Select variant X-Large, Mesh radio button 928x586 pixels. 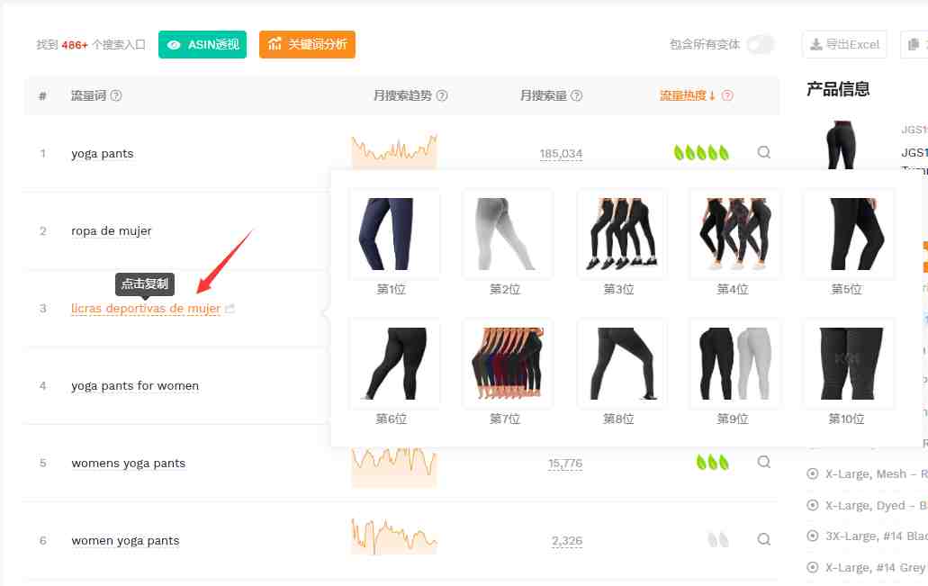pos(813,473)
